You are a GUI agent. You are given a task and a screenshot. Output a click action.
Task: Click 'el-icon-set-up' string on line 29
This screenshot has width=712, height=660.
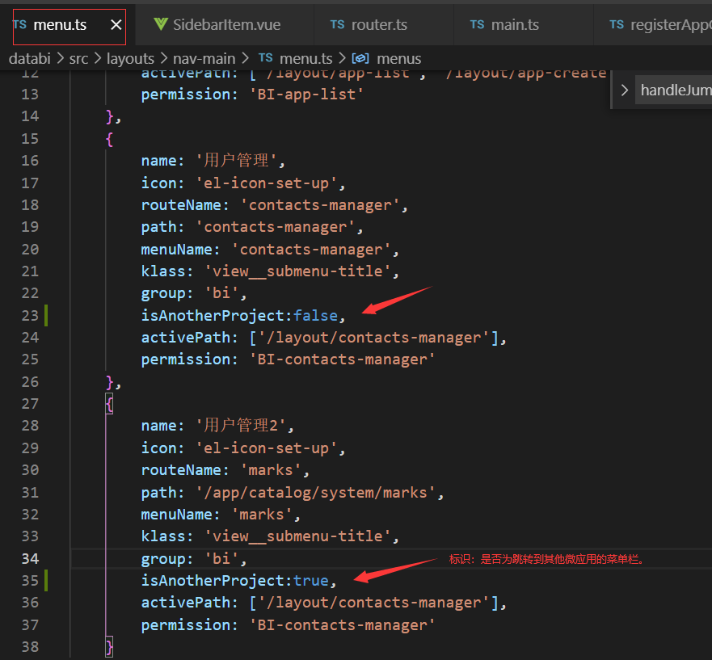point(267,448)
